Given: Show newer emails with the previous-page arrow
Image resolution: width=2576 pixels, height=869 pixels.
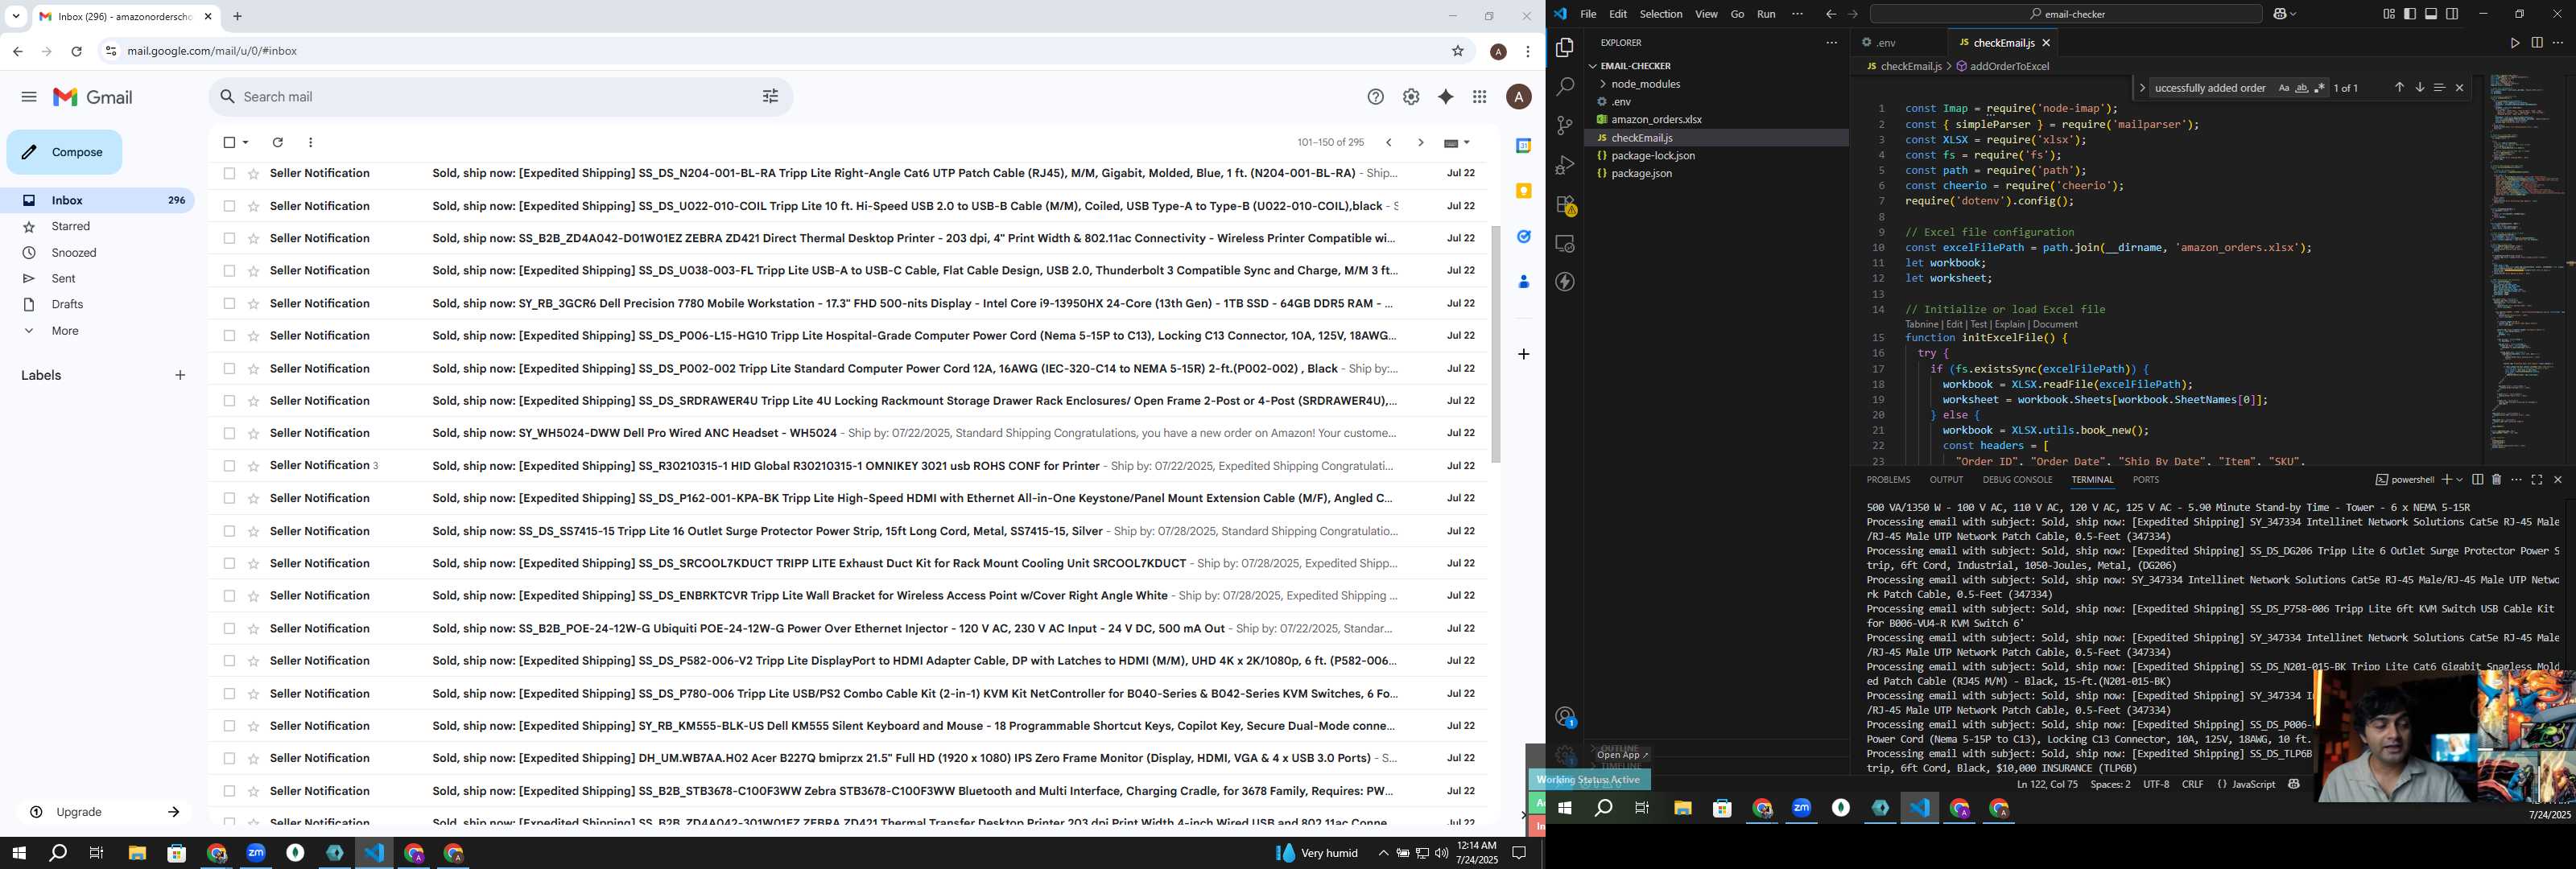Looking at the screenshot, I should pyautogui.click(x=1388, y=143).
